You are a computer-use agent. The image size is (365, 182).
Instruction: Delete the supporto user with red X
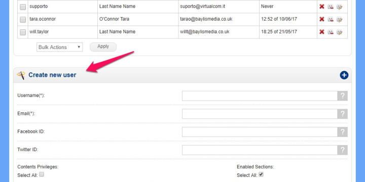pos(322,7)
